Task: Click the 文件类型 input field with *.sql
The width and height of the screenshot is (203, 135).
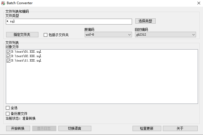Action: tap(69, 21)
